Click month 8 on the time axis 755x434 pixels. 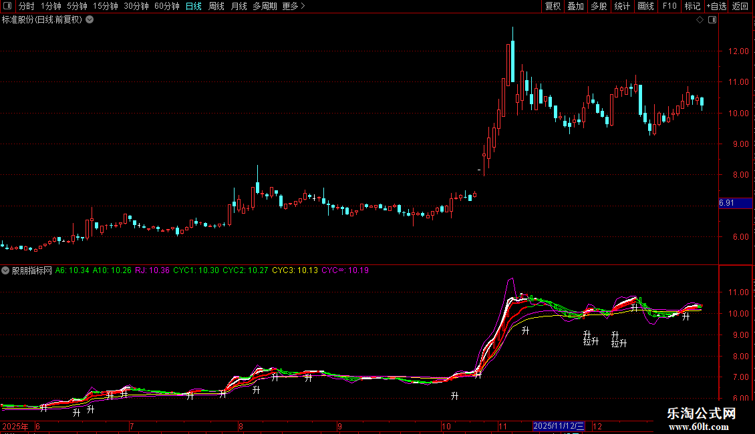(x=241, y=426)
